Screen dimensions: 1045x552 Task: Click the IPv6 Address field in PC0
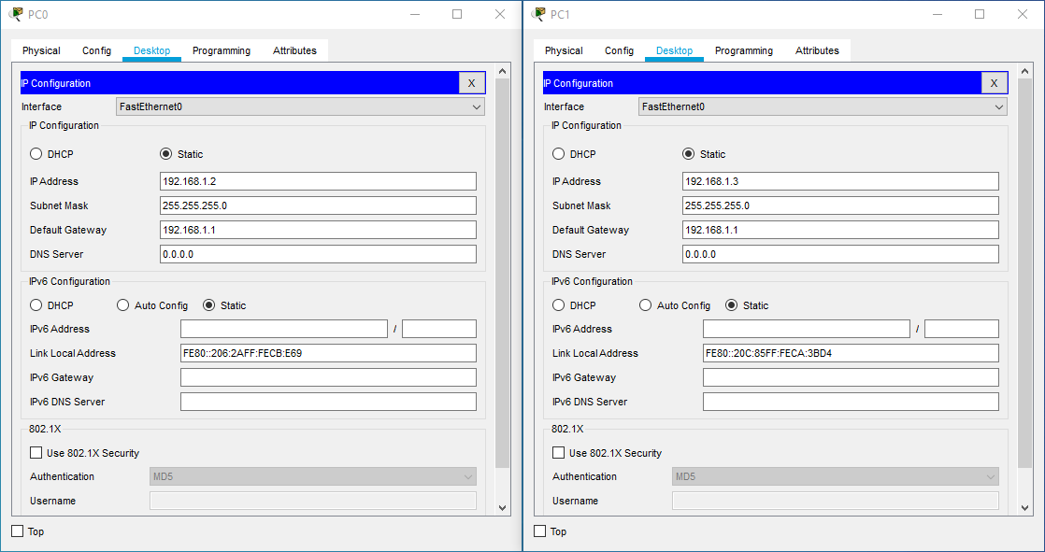284,329
